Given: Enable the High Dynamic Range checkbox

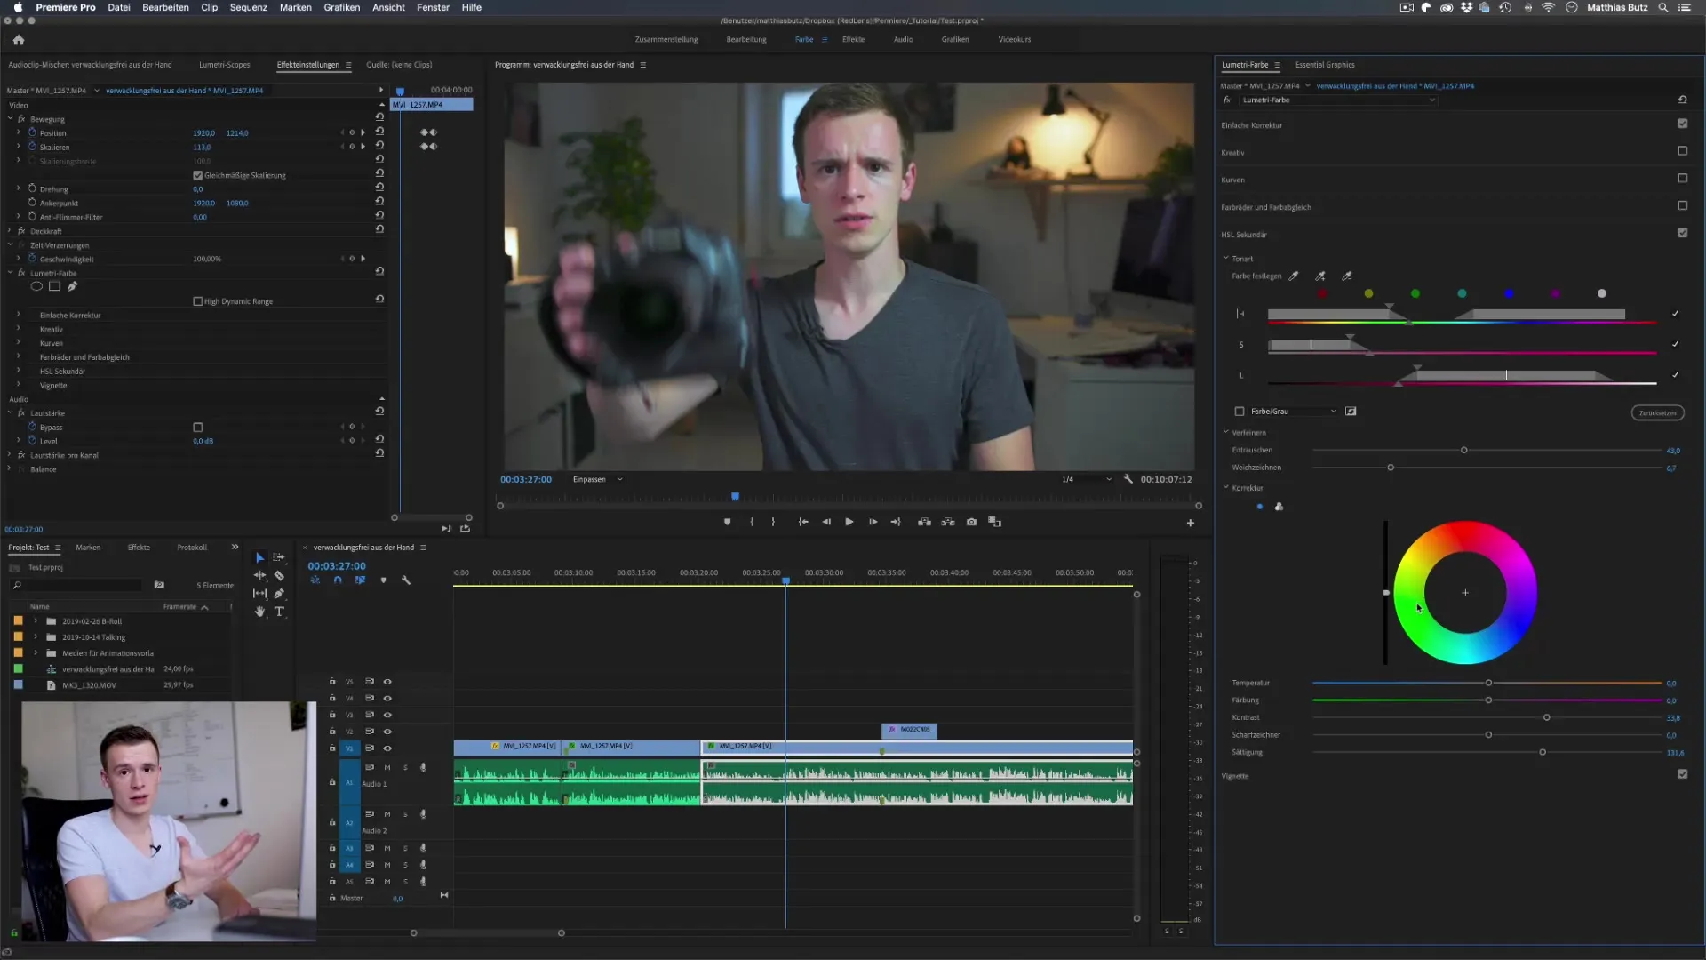Looking at the screenshot, I should [x=198, y=301].
